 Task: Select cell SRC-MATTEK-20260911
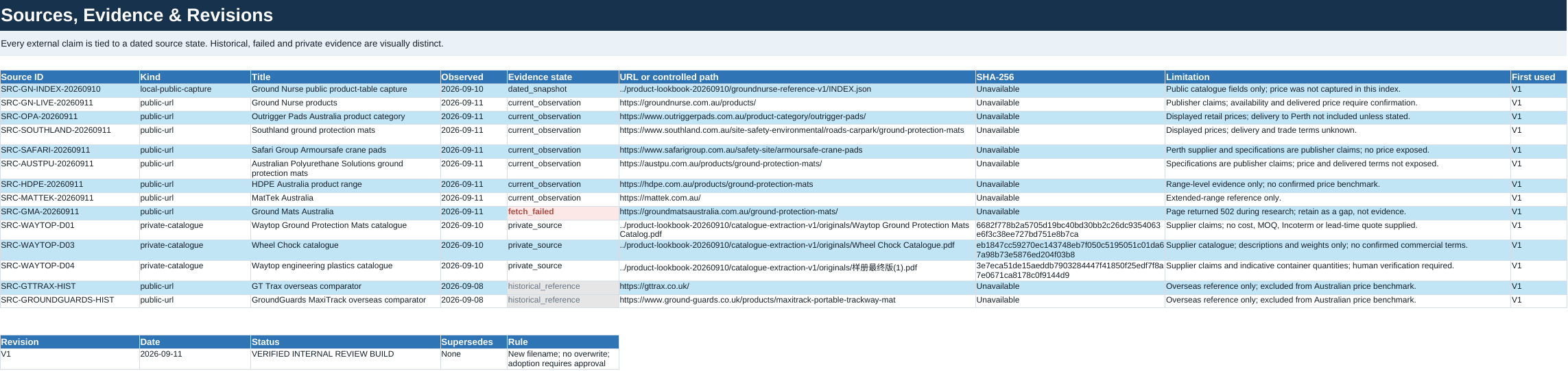69,199
